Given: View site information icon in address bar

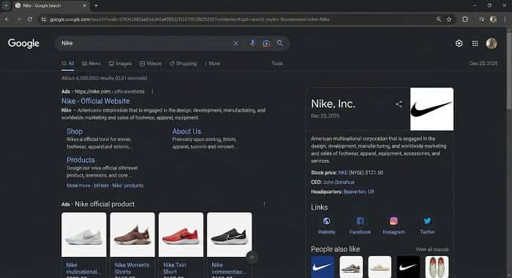Looking at the screenshot, I should 43,20.
